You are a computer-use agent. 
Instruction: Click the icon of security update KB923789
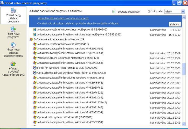coord(35,48)
